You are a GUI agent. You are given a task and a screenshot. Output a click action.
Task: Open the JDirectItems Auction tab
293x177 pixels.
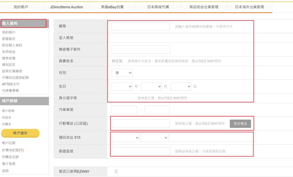click(x=66, y=7)
